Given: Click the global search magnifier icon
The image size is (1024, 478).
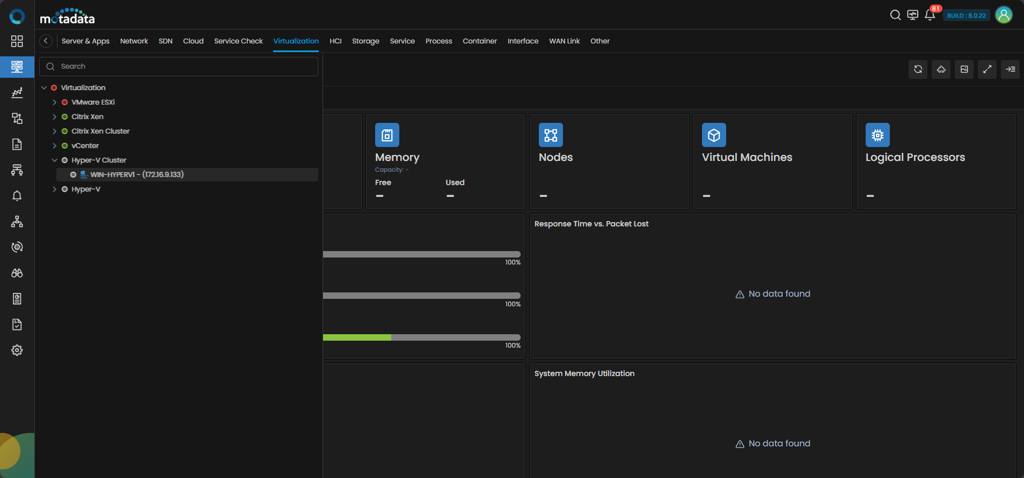Looking at the screenshot, I should click(x=895, y=15).
